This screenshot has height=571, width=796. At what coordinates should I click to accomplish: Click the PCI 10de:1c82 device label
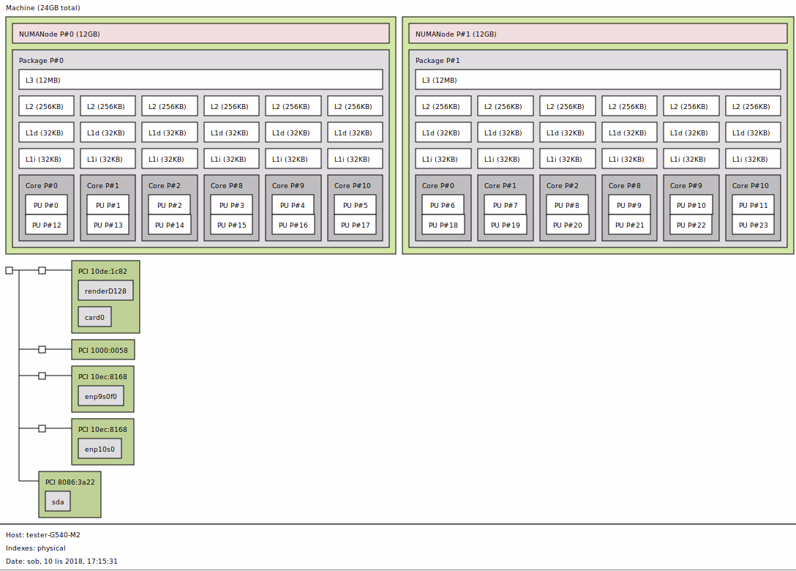(x=102, y=271)
